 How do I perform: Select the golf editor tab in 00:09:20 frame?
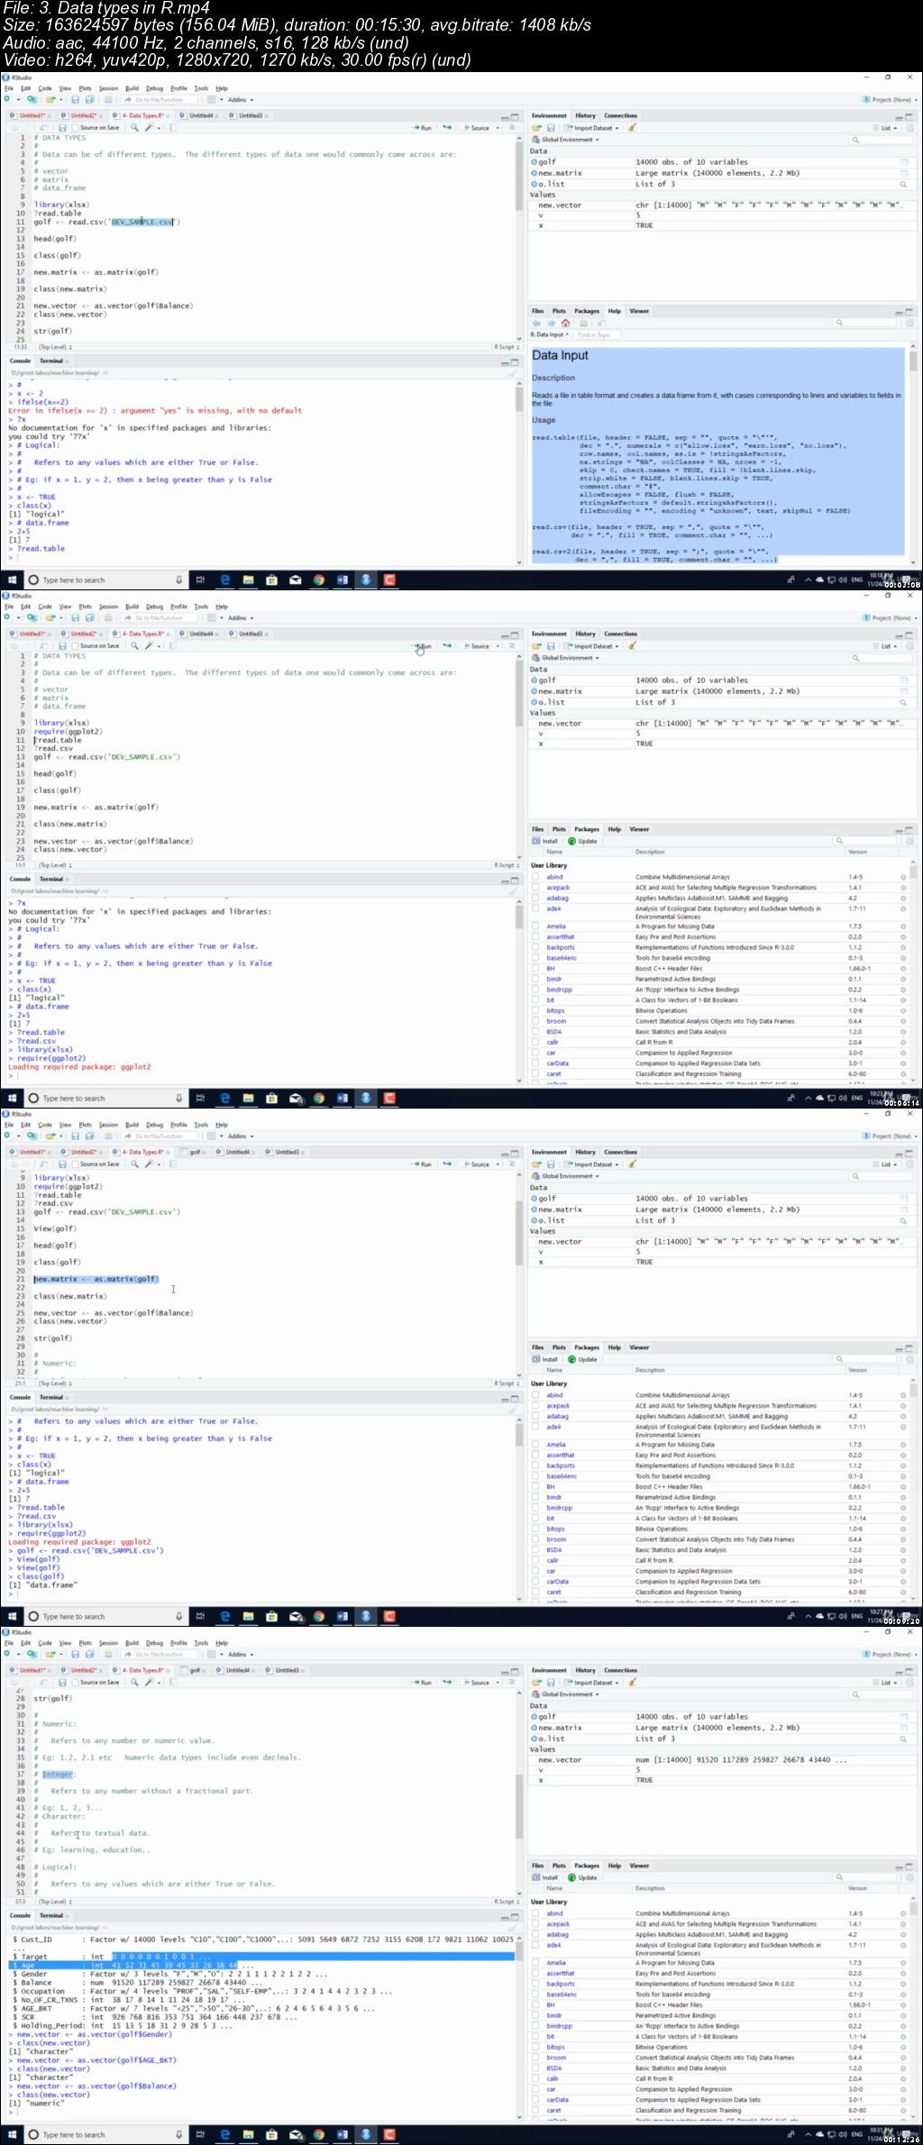[x=194, y=1152]
